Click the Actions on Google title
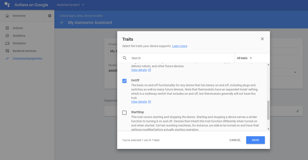Viewport: 308px width, 160px height. pos(31,5)
